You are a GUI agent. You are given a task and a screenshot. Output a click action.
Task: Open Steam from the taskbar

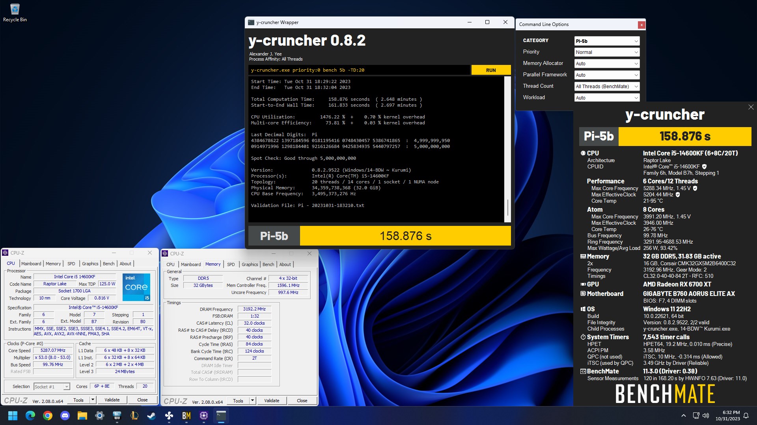pyautogui.click(x=152, y=416)
